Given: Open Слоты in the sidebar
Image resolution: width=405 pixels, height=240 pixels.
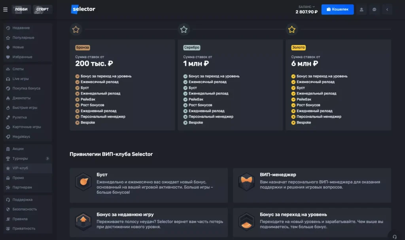Looking at the screenshot, I should (18, 69).
